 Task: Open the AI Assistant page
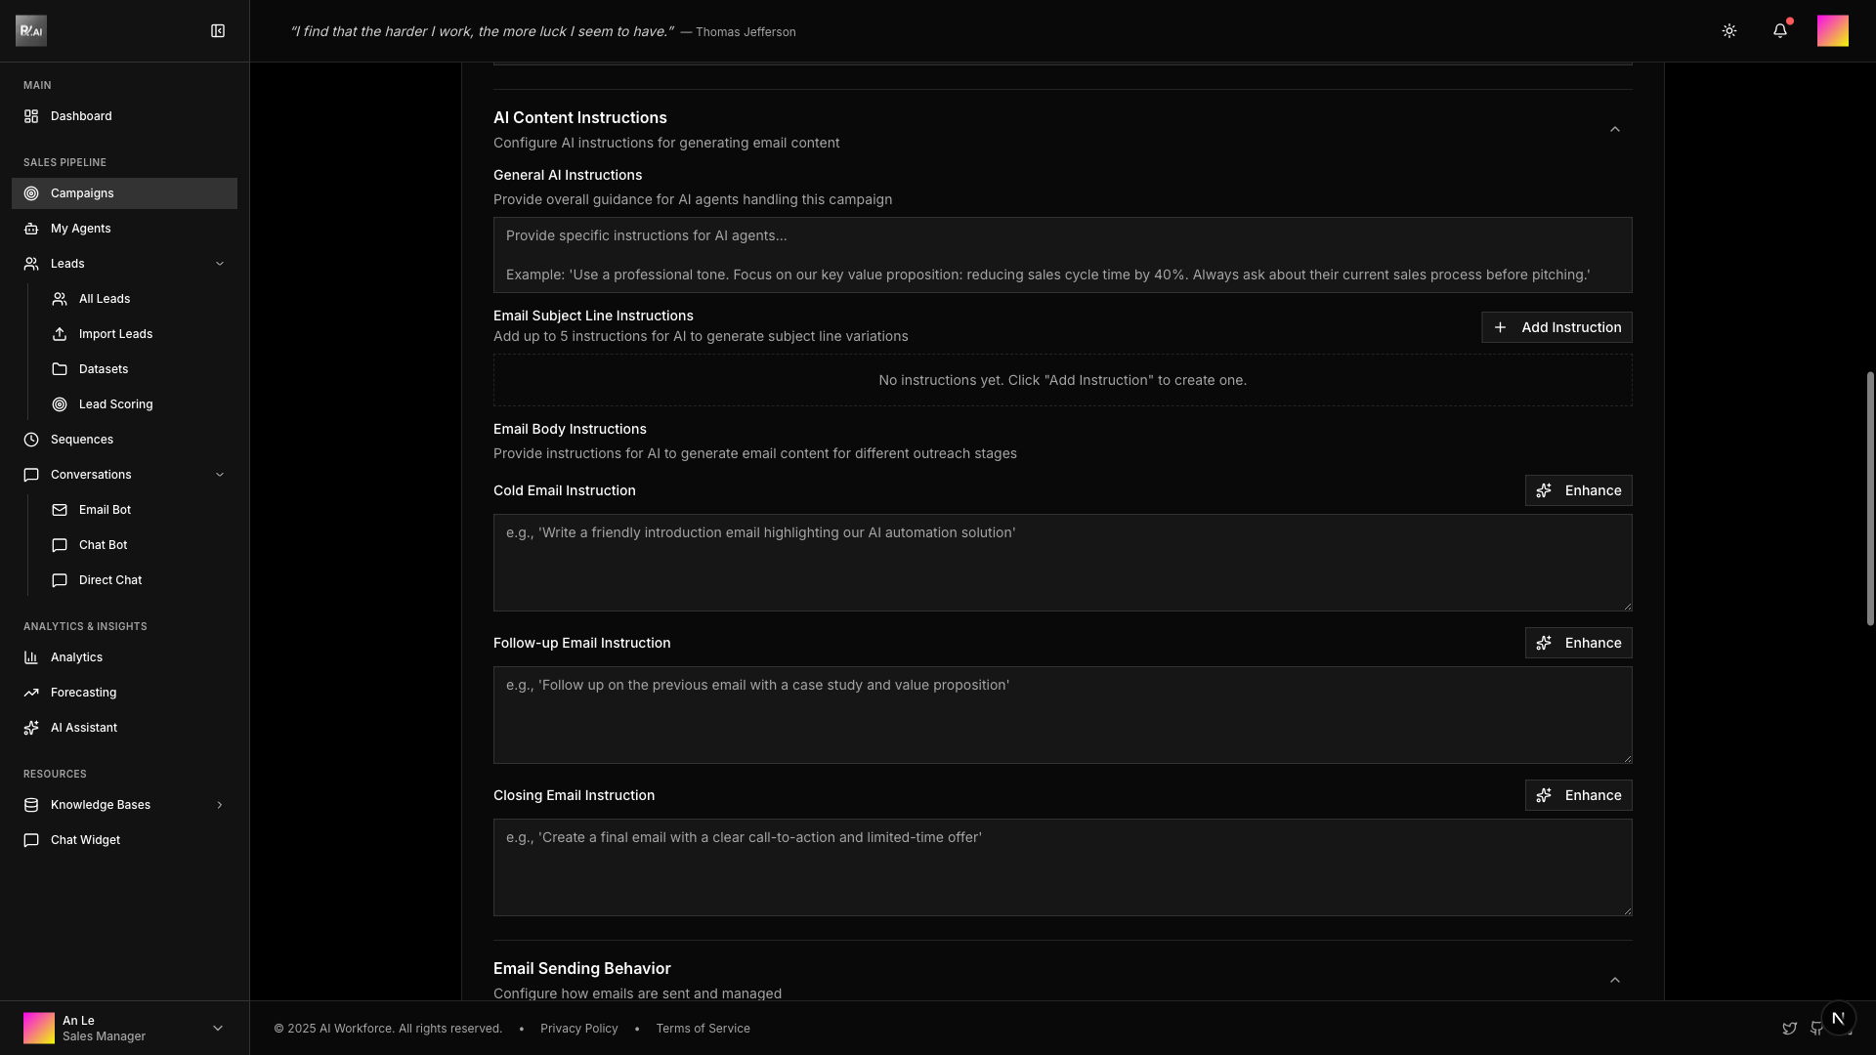tap(83, 728)
